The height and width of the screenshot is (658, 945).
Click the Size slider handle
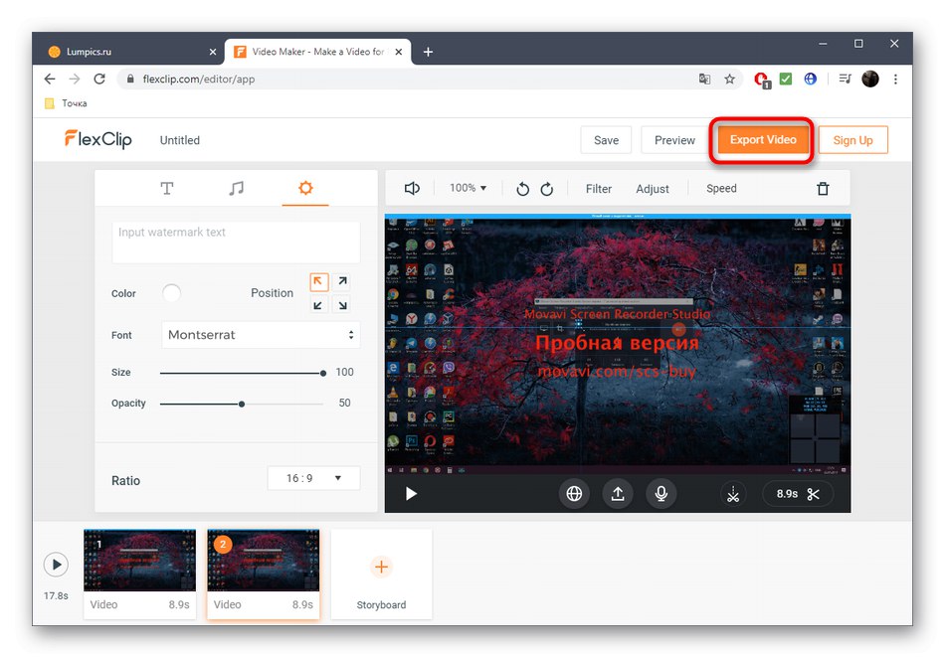(323, 374)
